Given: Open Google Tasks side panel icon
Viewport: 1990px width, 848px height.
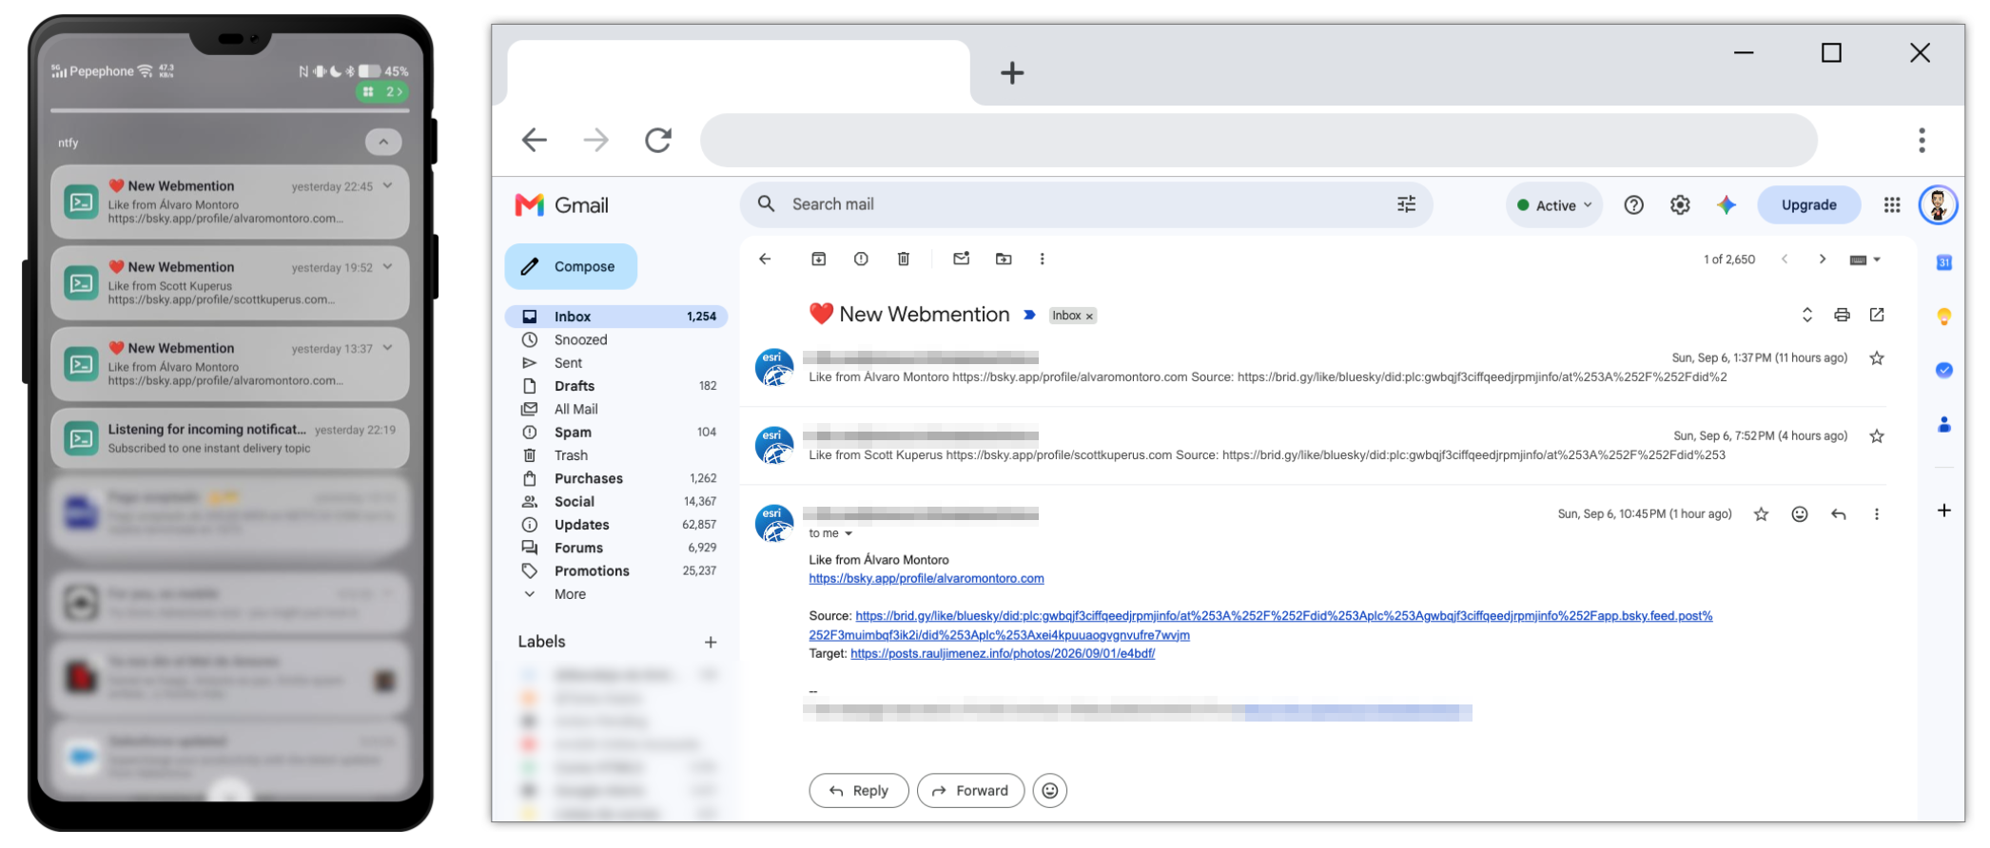Looking at the screenshot, I should point(1944,370).
